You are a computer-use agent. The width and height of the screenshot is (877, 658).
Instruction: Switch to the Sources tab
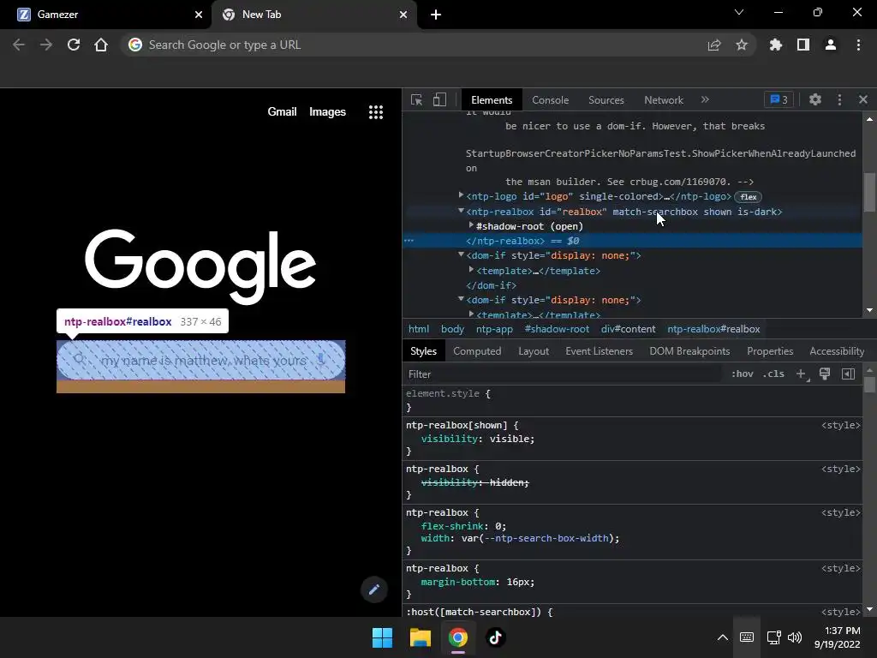click(x=606, y=100)
